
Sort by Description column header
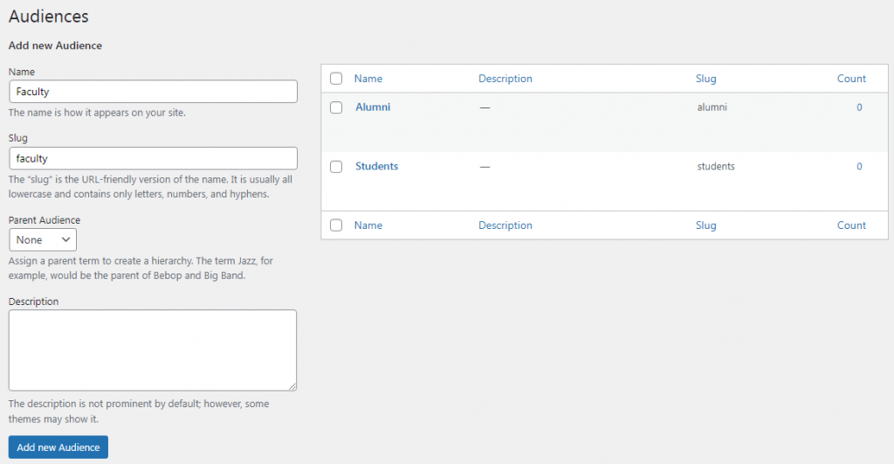[505, 79]
